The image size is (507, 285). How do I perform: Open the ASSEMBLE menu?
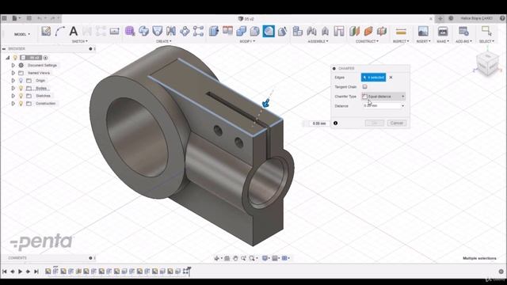click(x=318, y=41)
